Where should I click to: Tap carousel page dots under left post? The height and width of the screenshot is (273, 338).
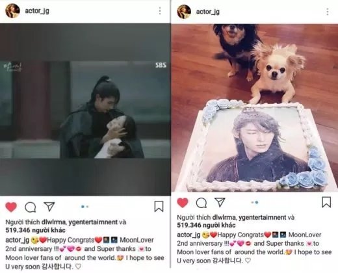pos(84,207)
